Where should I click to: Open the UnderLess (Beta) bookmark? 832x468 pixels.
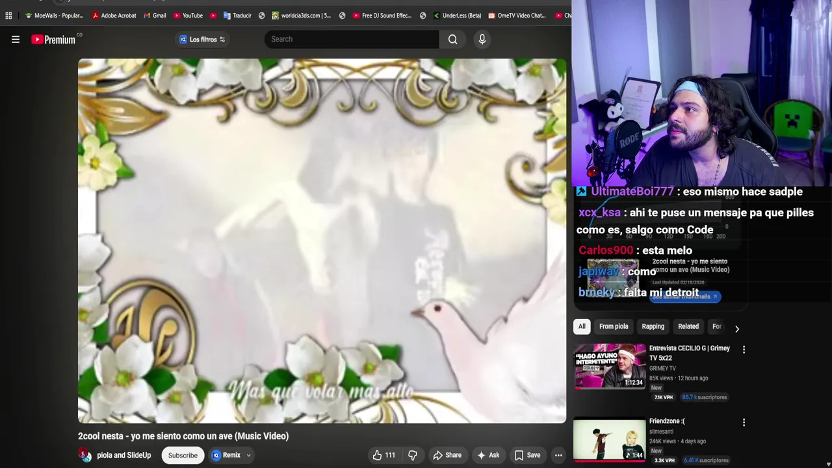458,16
